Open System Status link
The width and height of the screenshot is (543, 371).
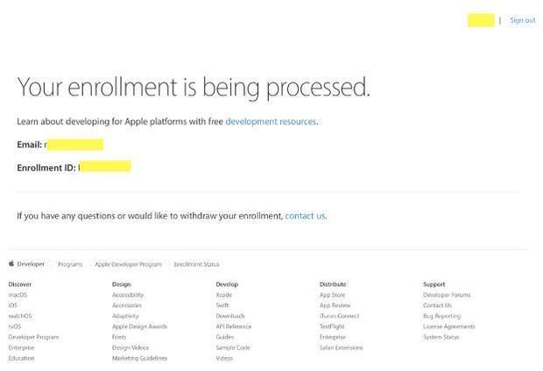click(x=441, y=337)
